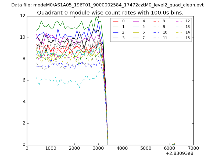Click legend entry for module 2
This screenshot has width=215, height=161.
123,32
